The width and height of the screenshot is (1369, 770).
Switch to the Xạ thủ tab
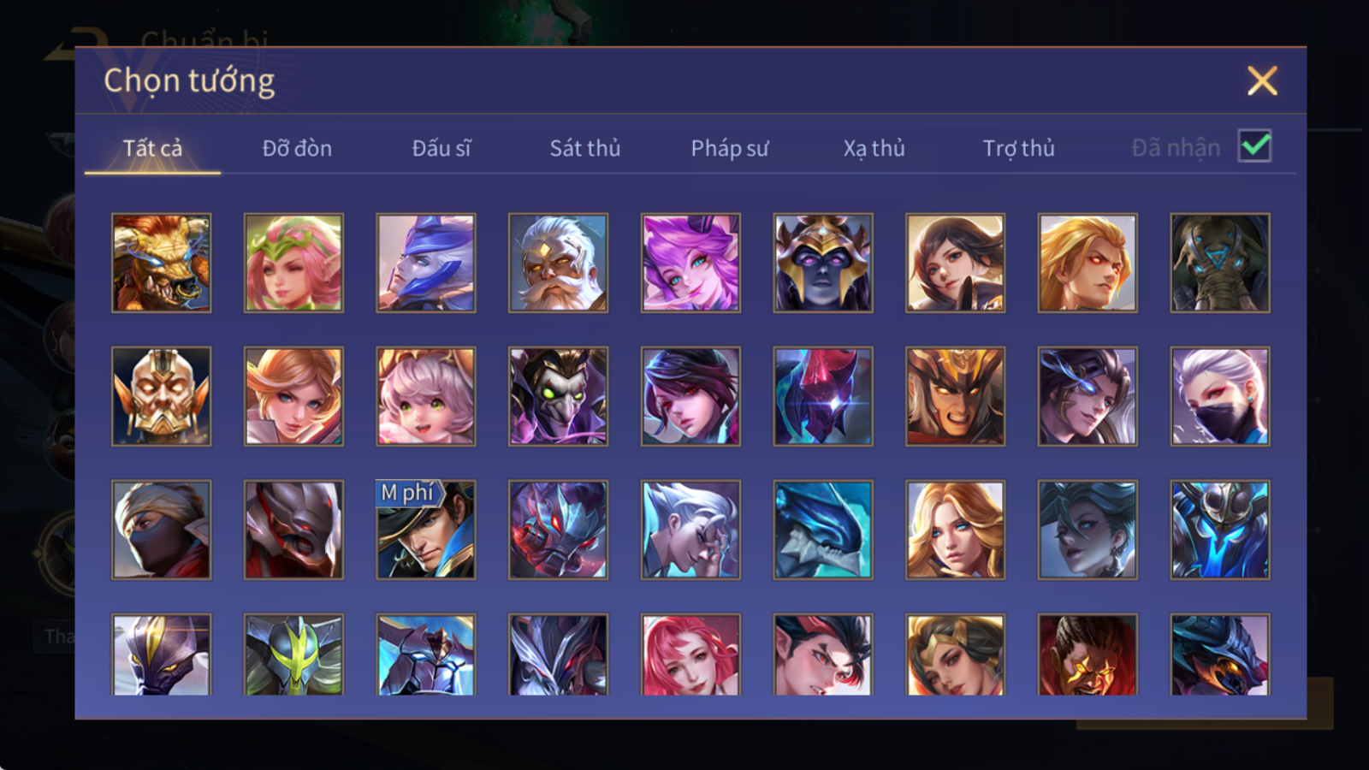pyautogui.click(x=874, y=148)
